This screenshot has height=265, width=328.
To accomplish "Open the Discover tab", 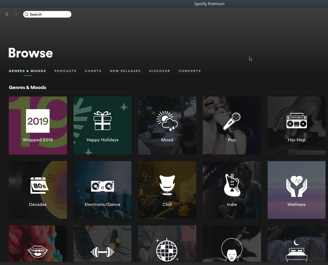I will 160,71.
